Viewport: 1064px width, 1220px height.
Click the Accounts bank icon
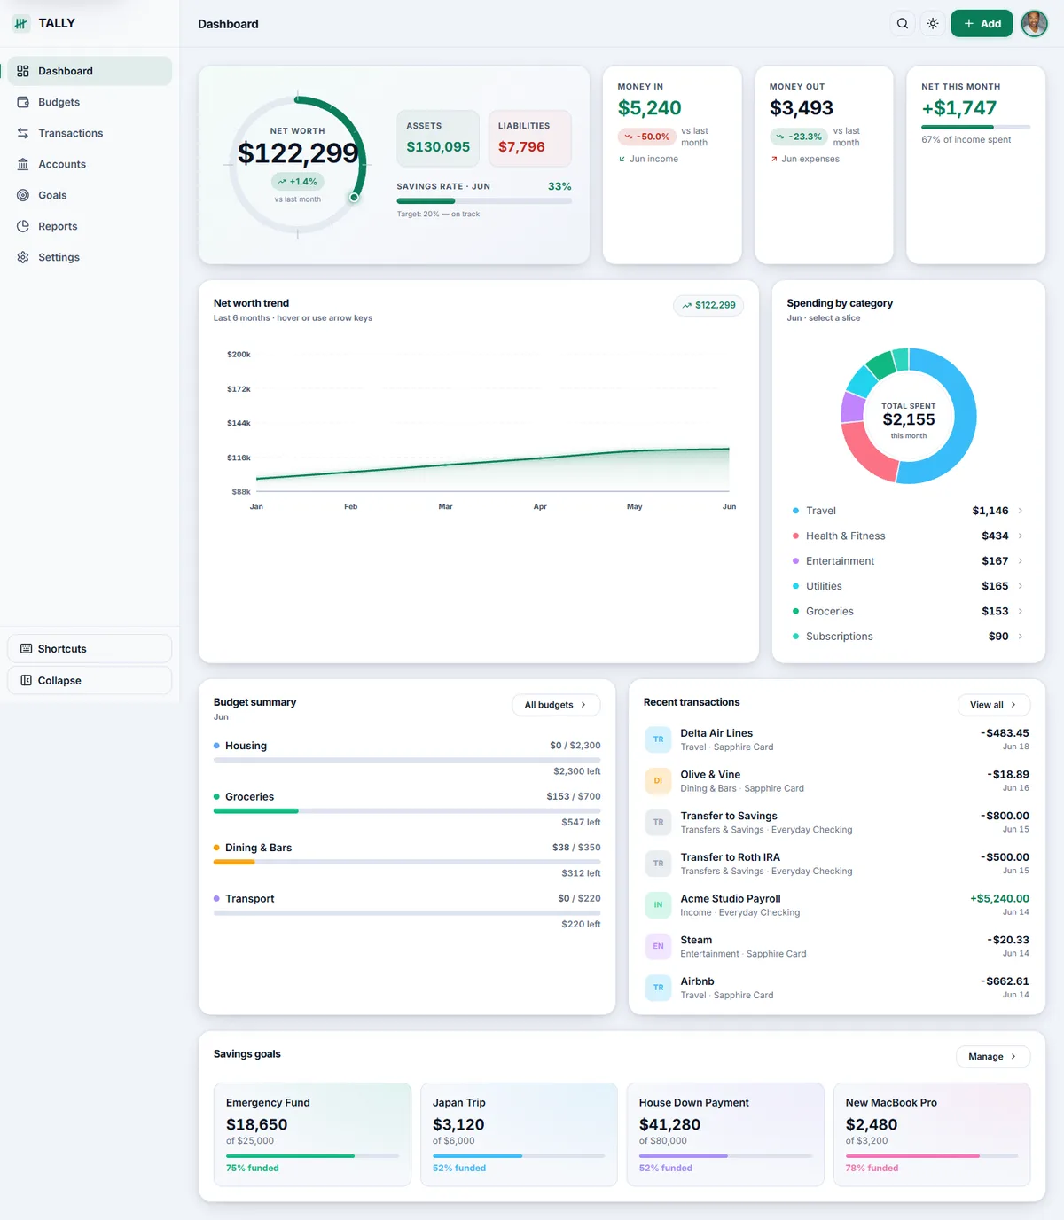pos(23,164)
